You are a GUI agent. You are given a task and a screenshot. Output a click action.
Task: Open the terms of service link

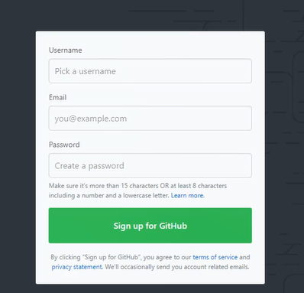(215, 257)
